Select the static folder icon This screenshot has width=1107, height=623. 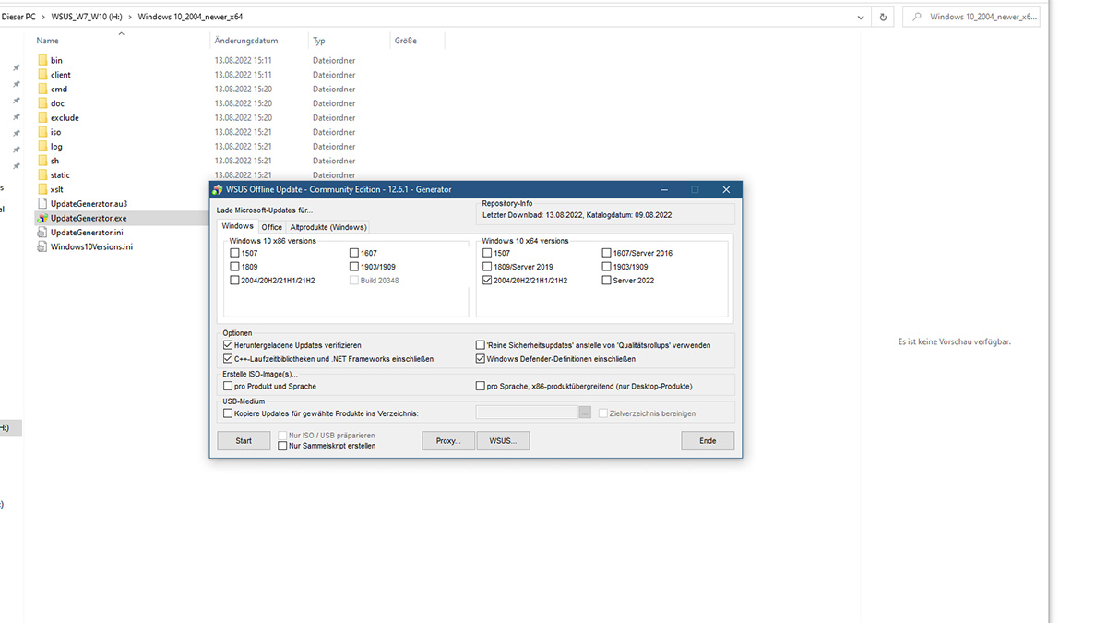click(x=42, y=174)
